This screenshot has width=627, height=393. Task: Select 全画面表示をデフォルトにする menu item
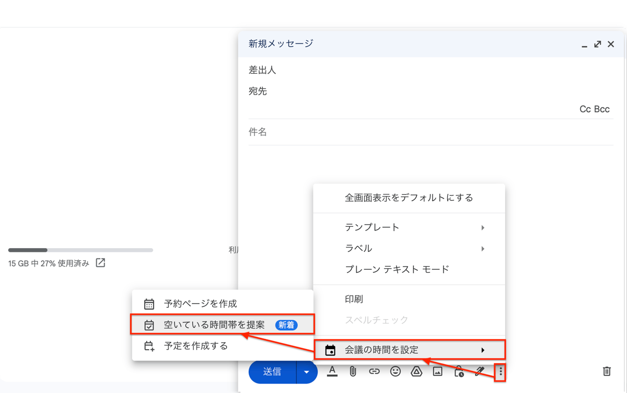tap(409, 198)
